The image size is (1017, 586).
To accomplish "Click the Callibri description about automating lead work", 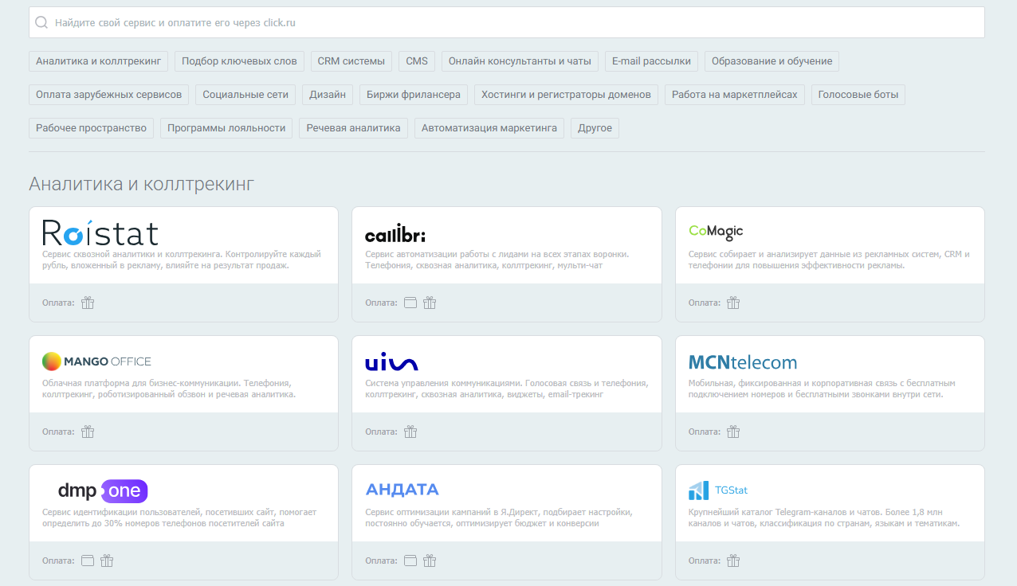I will (x=497, y=260).
